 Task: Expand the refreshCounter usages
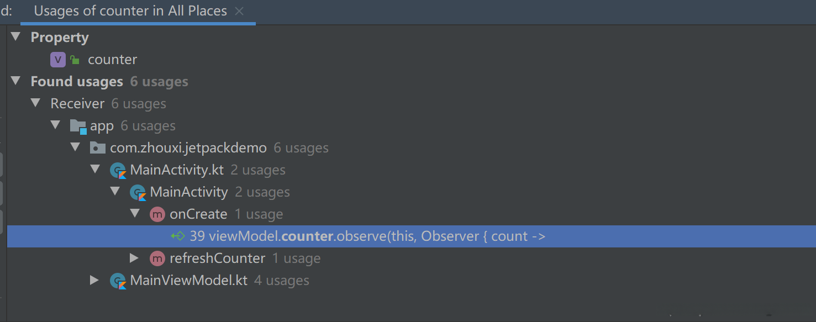134,258
